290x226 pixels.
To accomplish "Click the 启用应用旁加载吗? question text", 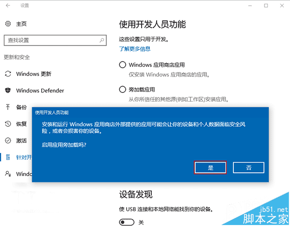I will (64, 145).
